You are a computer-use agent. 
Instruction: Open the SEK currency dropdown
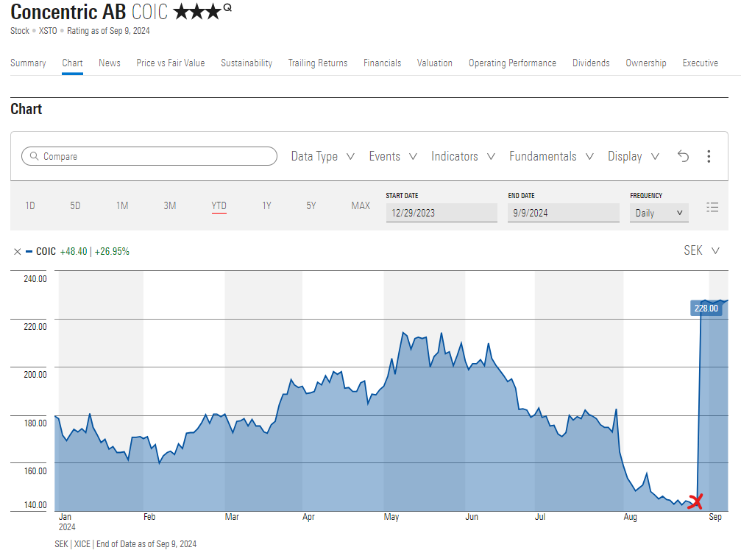pos(702,250)
